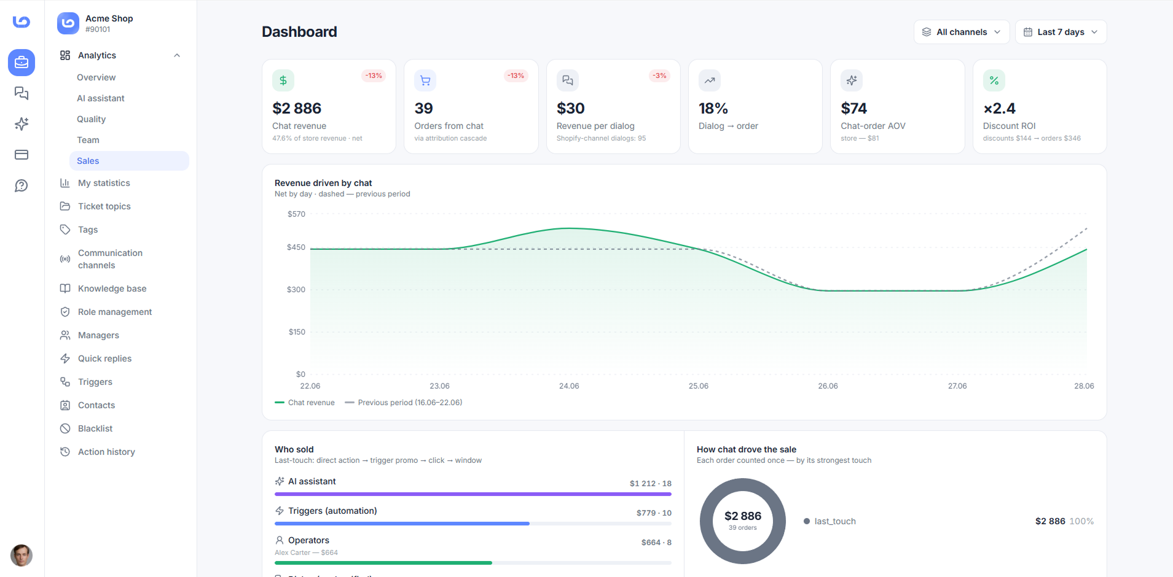Click the -3% badge on Revenue per dialog
Image resolution: width=1173 pixels, height=577 pixels.
point(659,76)
